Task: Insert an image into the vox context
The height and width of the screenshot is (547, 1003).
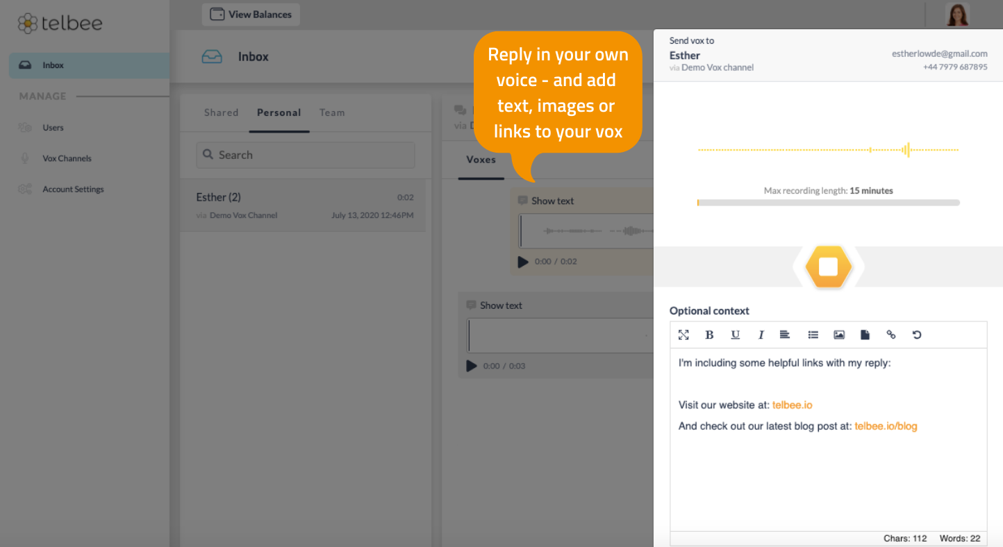Action: click(839, 335)
